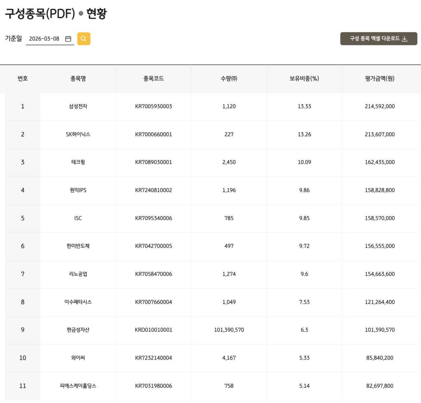This screenshot has width=421, height=403.
Task: Click the yellow magnifier search button
Action: point(84,39)
